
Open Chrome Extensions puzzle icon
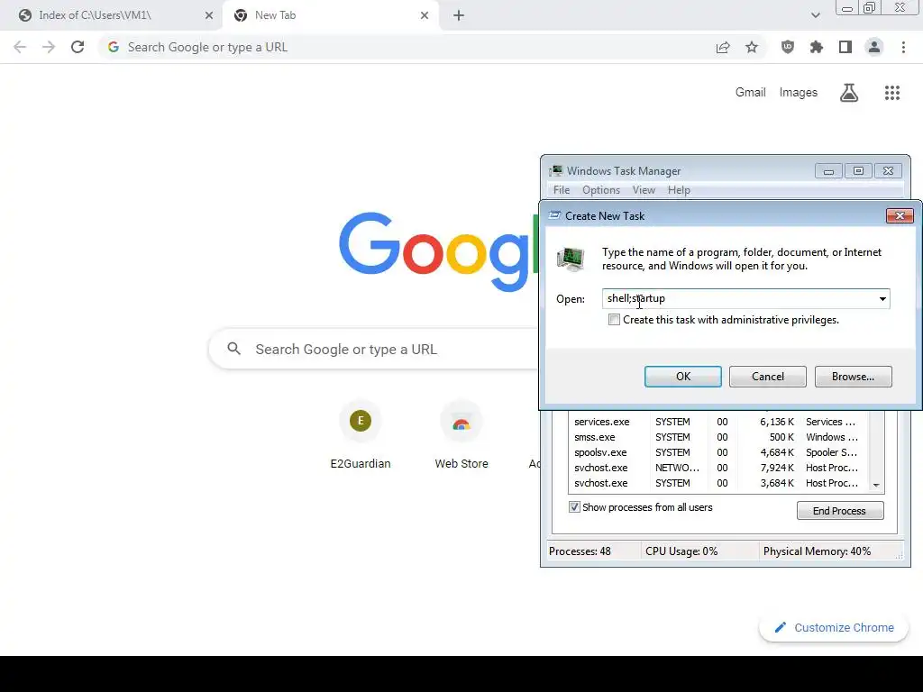tap(817, 47)
